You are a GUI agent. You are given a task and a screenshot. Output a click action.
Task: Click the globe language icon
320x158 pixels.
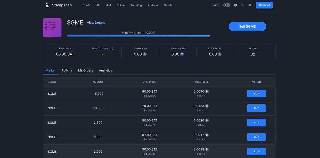click(x=249, y=5)
